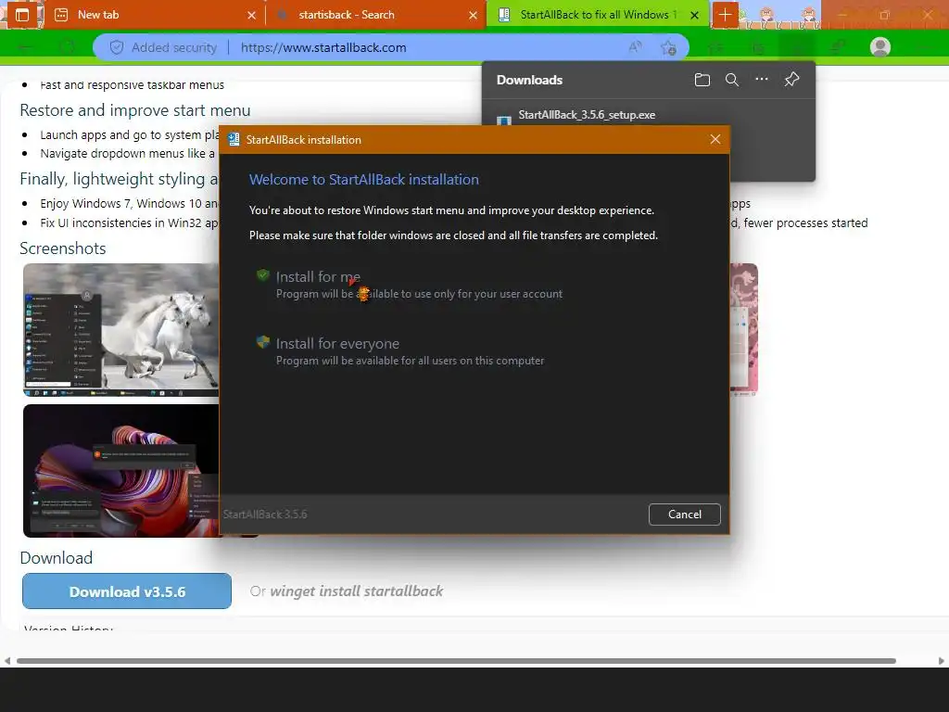The width and height of the screenshot is (949, 712).
Task: Click the Download v3.5.6 button
Action: click(127, 591)
